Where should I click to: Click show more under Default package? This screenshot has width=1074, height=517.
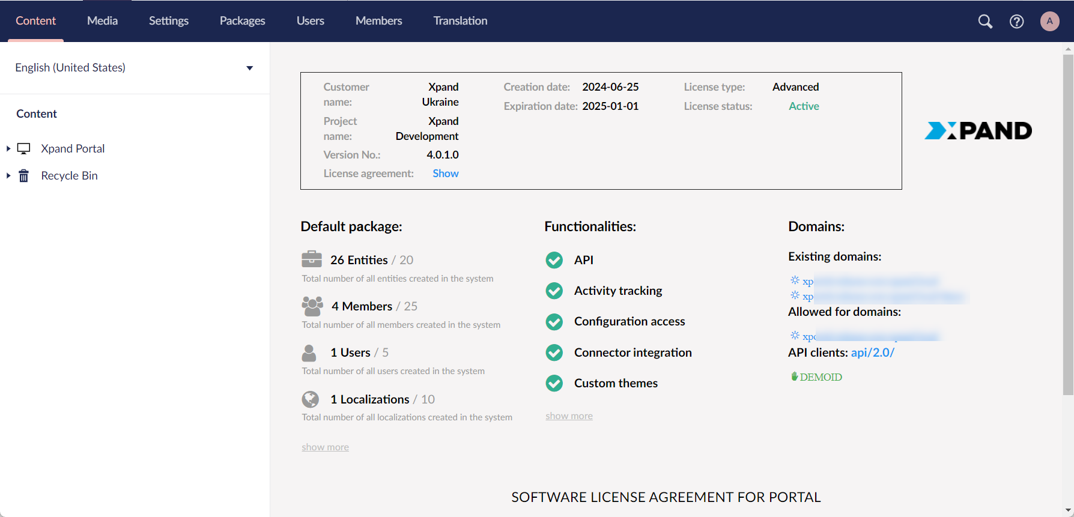325,447
